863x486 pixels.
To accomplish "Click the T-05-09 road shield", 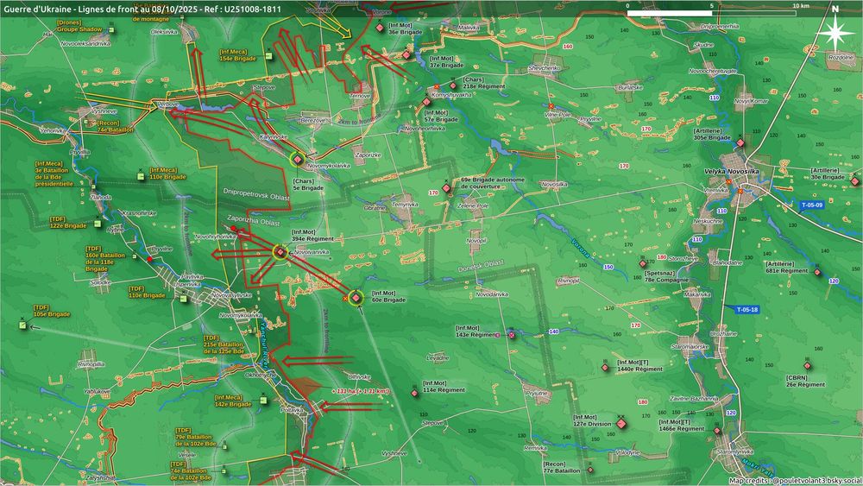I will coord(811,205).
